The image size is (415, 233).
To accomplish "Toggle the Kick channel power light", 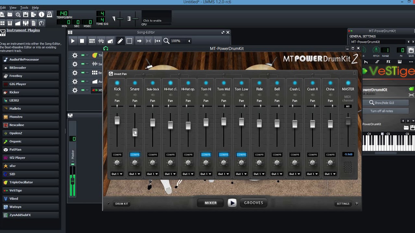I will tap(117, 83).
